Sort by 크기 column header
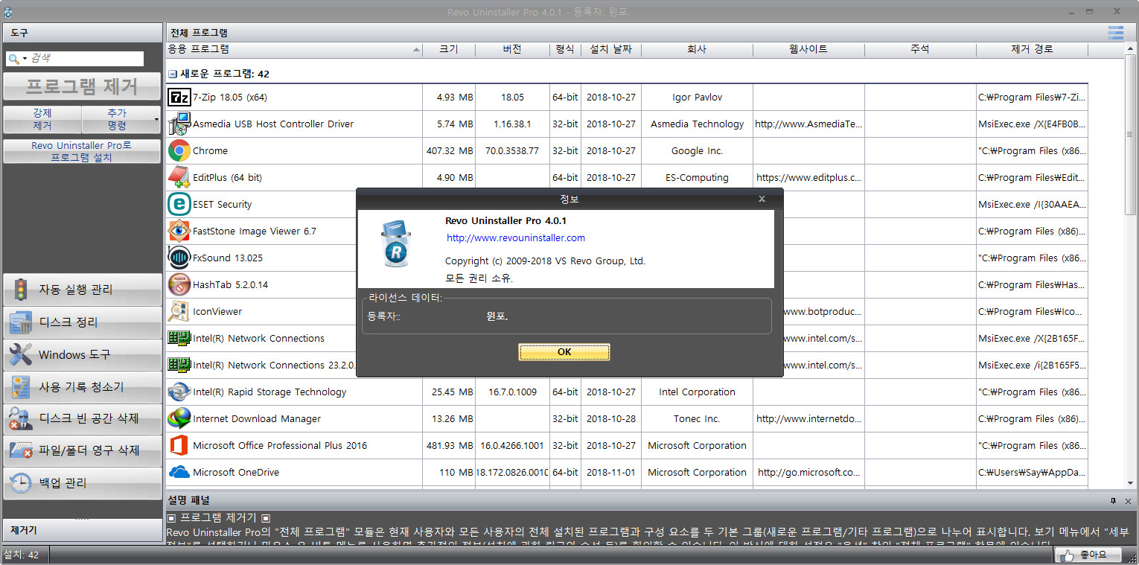Screen dimensions: 1139x565 [449, 49]
